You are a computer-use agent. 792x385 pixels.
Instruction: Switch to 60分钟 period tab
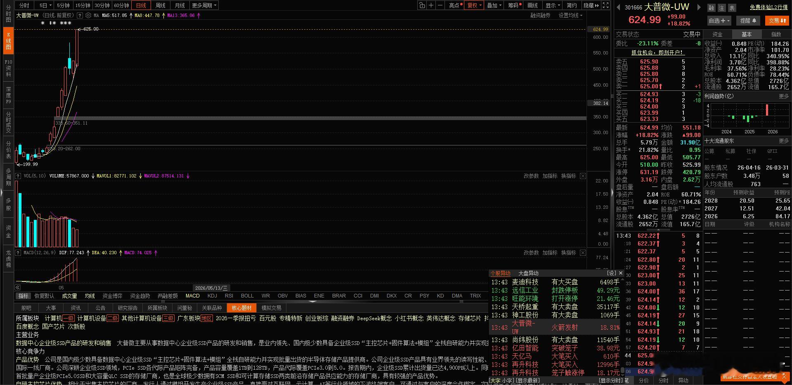point(121,5)
